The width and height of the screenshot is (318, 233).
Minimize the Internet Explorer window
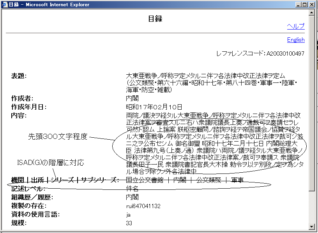coord(299,5)
